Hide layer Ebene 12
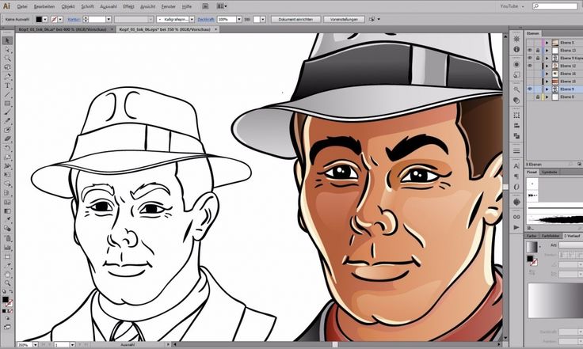 click(x=529, y=65)
